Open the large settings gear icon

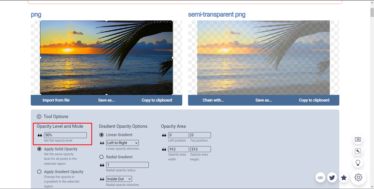pyautogui.click(x=358, y=177)
